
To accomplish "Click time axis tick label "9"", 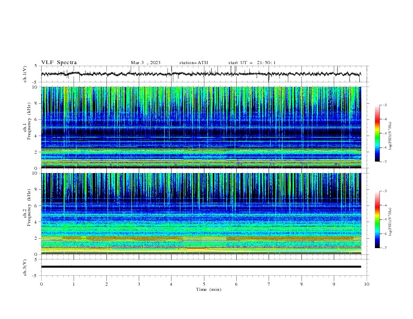I will point(334,284).
